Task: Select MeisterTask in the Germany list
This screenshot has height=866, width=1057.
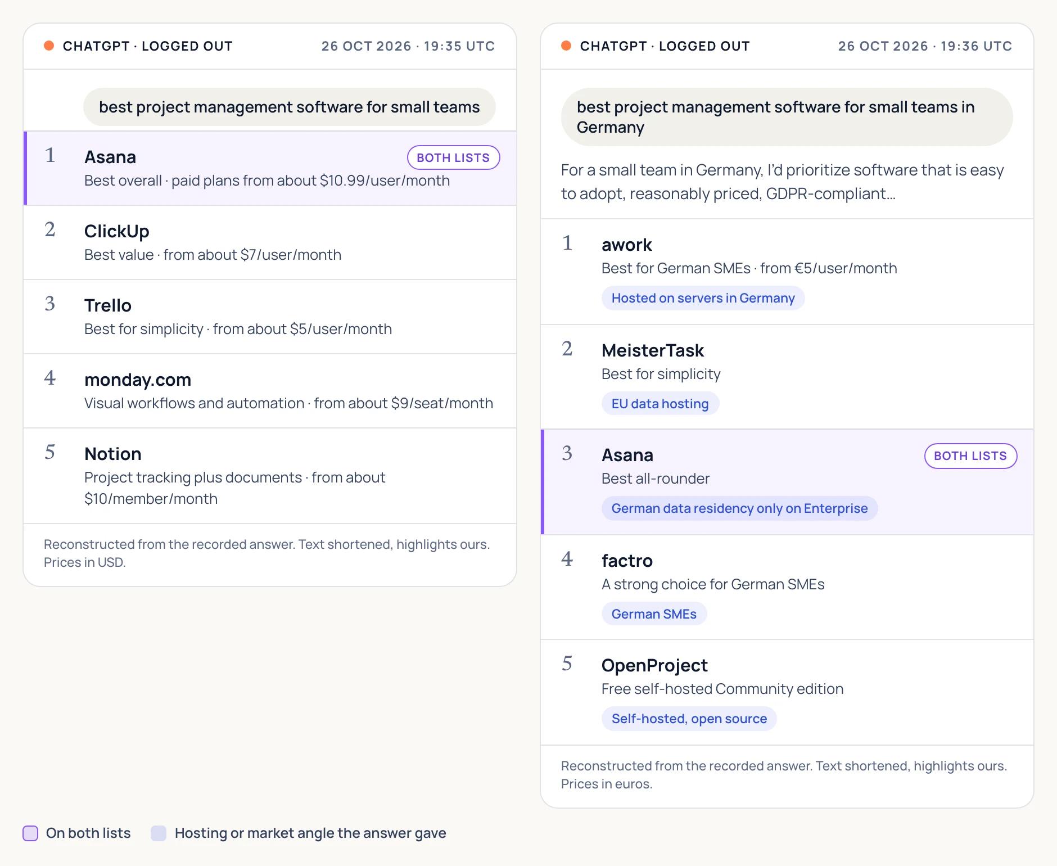Action: 787,377
